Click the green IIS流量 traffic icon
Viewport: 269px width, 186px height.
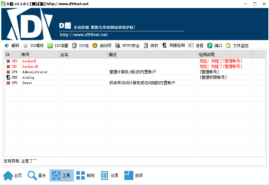click(x=50, y=46)
